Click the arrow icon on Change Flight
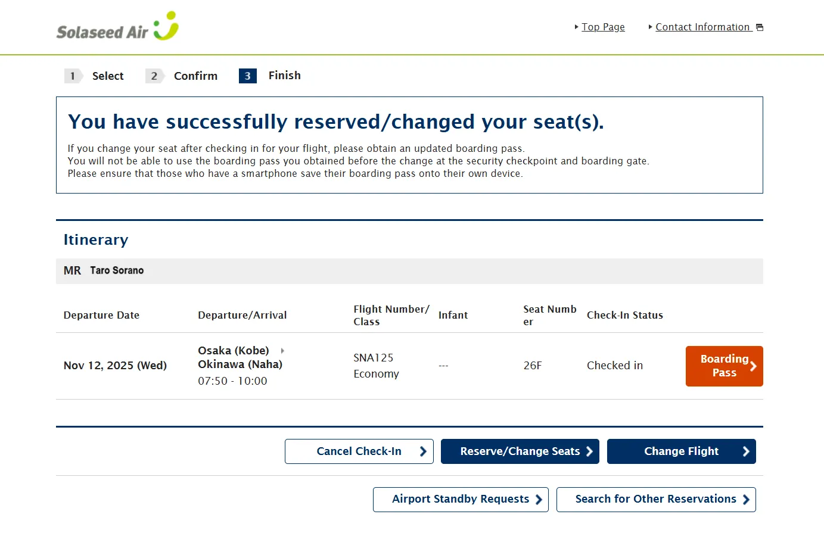The height and width of the screenshot is (533, 824). [x=746, y=451]
